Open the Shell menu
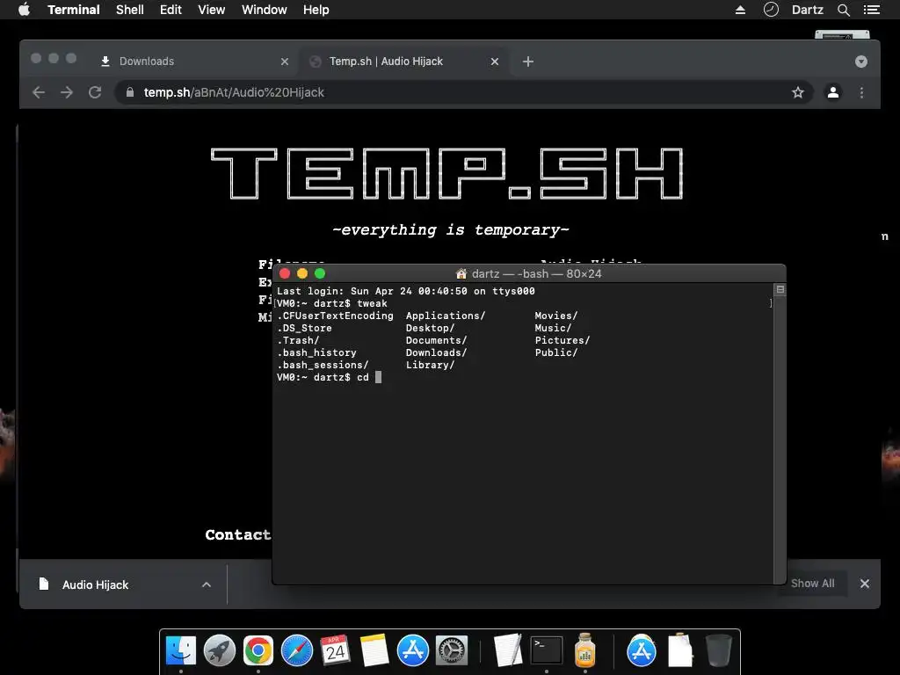This screenshot has height=675, width=900. click(x=130, y=10)
